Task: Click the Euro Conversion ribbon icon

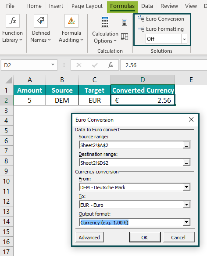Action: (x=141, y=18)
